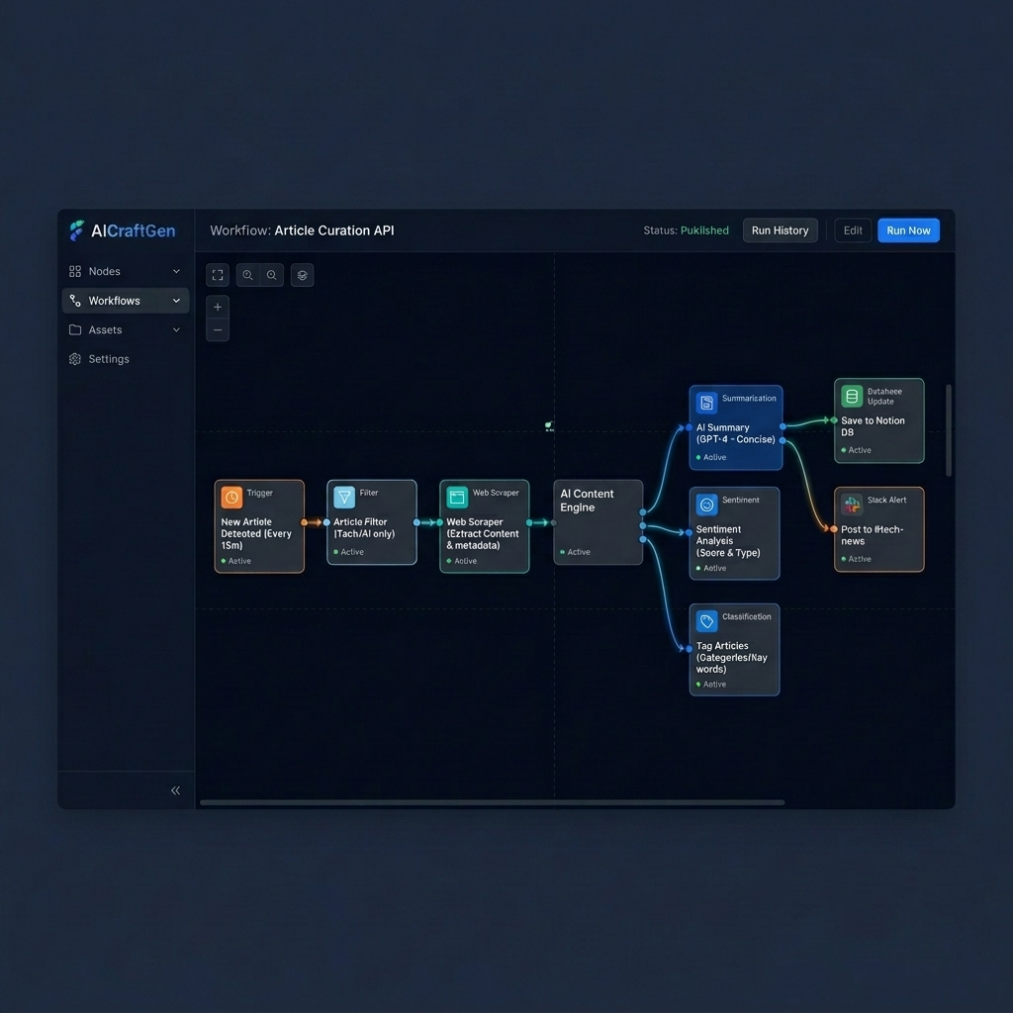Click the Sentiment Analysis node title

pyautogui.click(x=728, y=541)
